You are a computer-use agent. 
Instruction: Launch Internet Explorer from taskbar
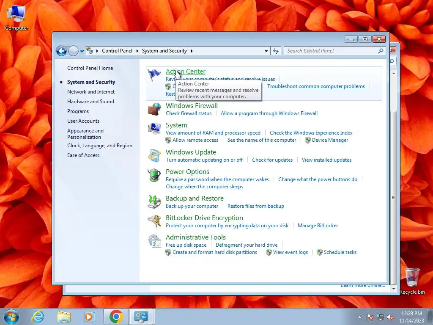pos(38,317)
